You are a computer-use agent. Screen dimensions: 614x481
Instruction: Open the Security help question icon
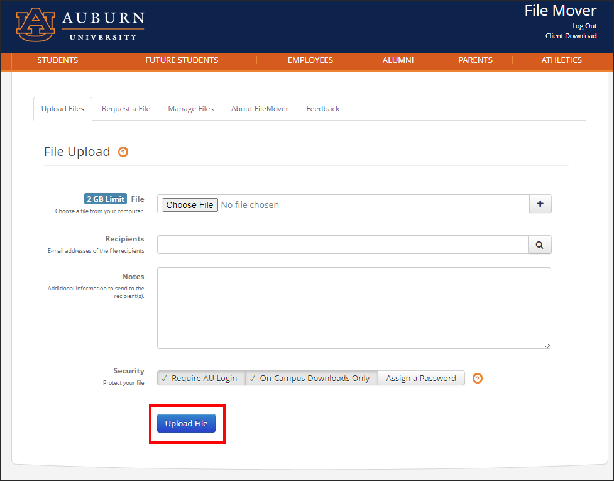[x=478, y=379]
